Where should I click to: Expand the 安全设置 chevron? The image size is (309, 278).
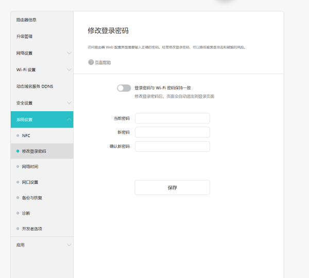coord(69,103)
